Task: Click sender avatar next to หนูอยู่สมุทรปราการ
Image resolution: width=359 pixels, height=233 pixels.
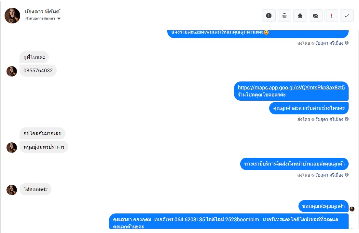Action: 12,148
